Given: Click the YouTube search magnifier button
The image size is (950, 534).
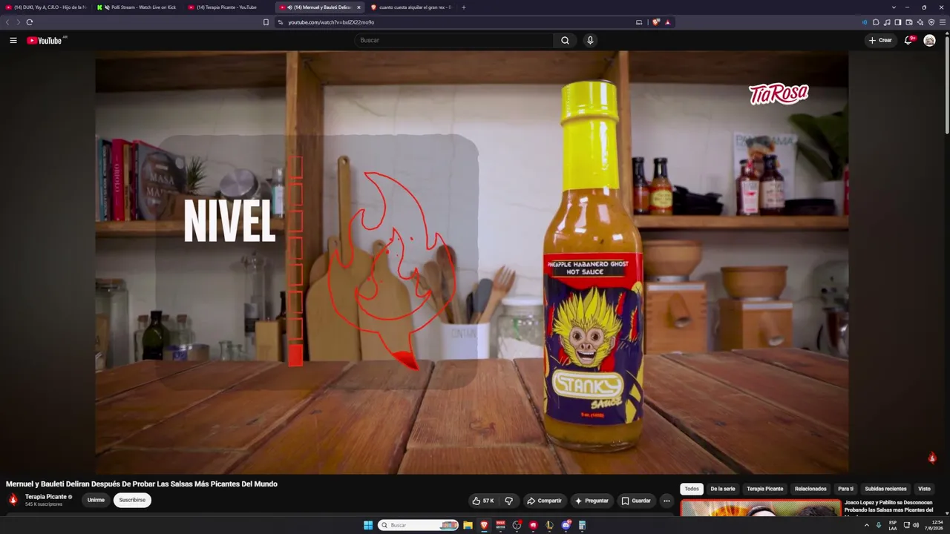Looking at the screenshot, I should point(565,40).
